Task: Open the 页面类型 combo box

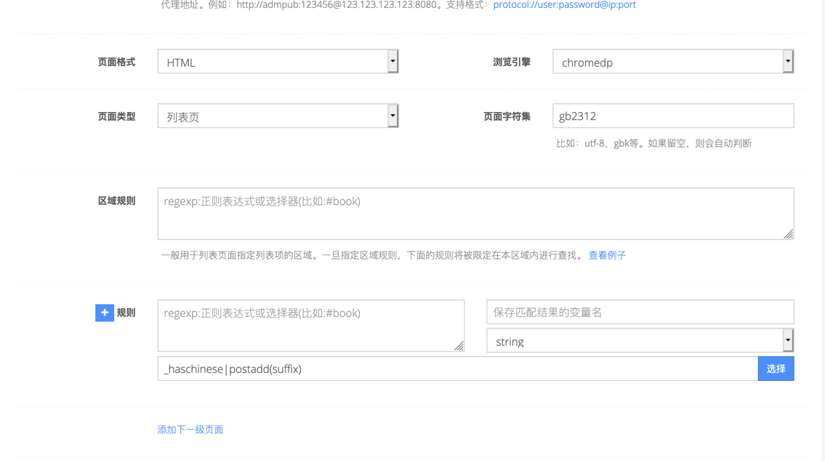Action: [x=276, y=116]
